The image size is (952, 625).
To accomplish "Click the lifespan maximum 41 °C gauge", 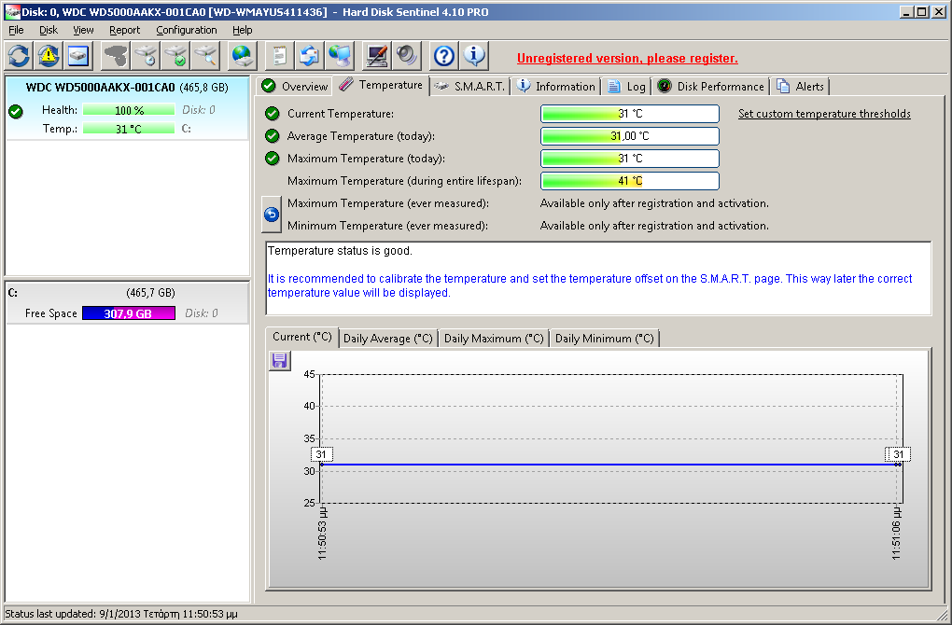I will [x=630, y=181].
